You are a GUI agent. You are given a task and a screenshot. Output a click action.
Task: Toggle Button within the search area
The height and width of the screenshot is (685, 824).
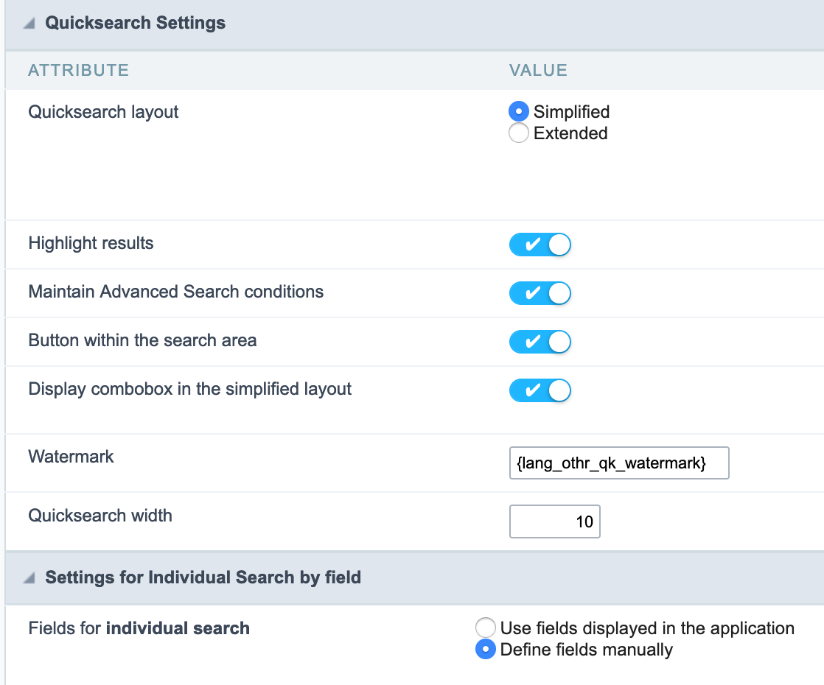click(540, 342)
